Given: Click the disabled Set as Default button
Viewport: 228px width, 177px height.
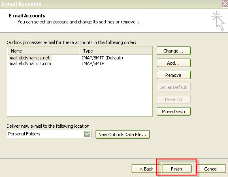Looking at the screenshot, I should pos(174,87).
